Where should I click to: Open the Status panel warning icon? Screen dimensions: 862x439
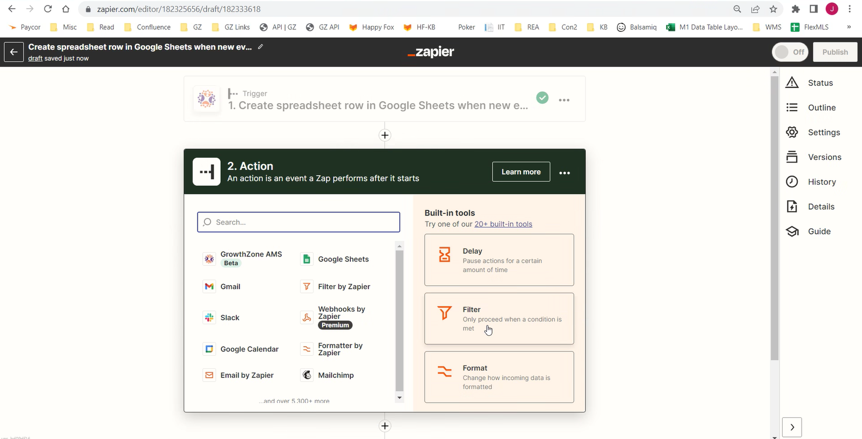[792, 83]
